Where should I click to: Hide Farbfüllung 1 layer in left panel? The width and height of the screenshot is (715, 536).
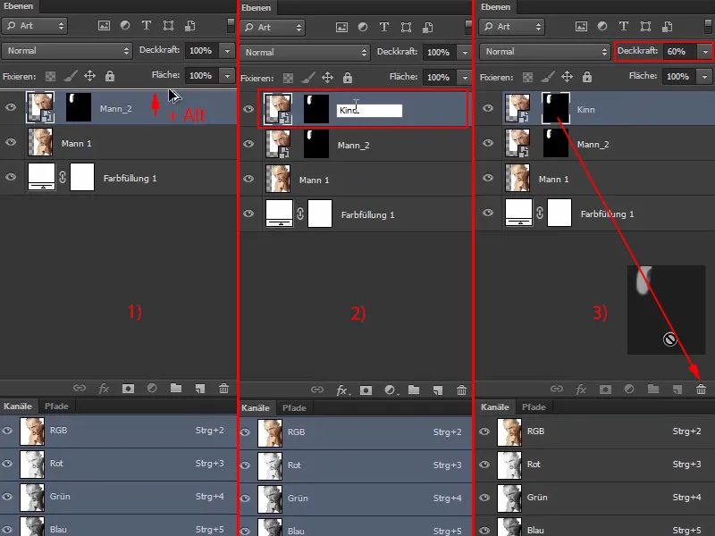click(11, 177)
